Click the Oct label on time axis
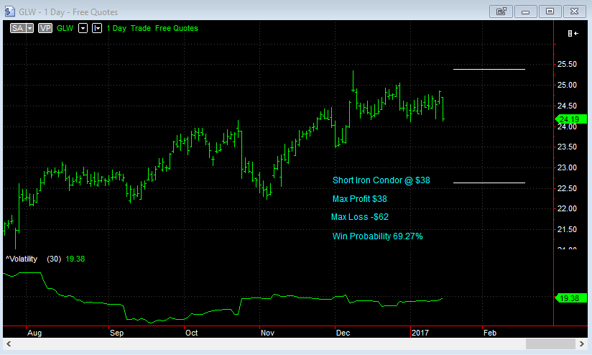Viewport: 592px width, 355px height. (191, 333)
